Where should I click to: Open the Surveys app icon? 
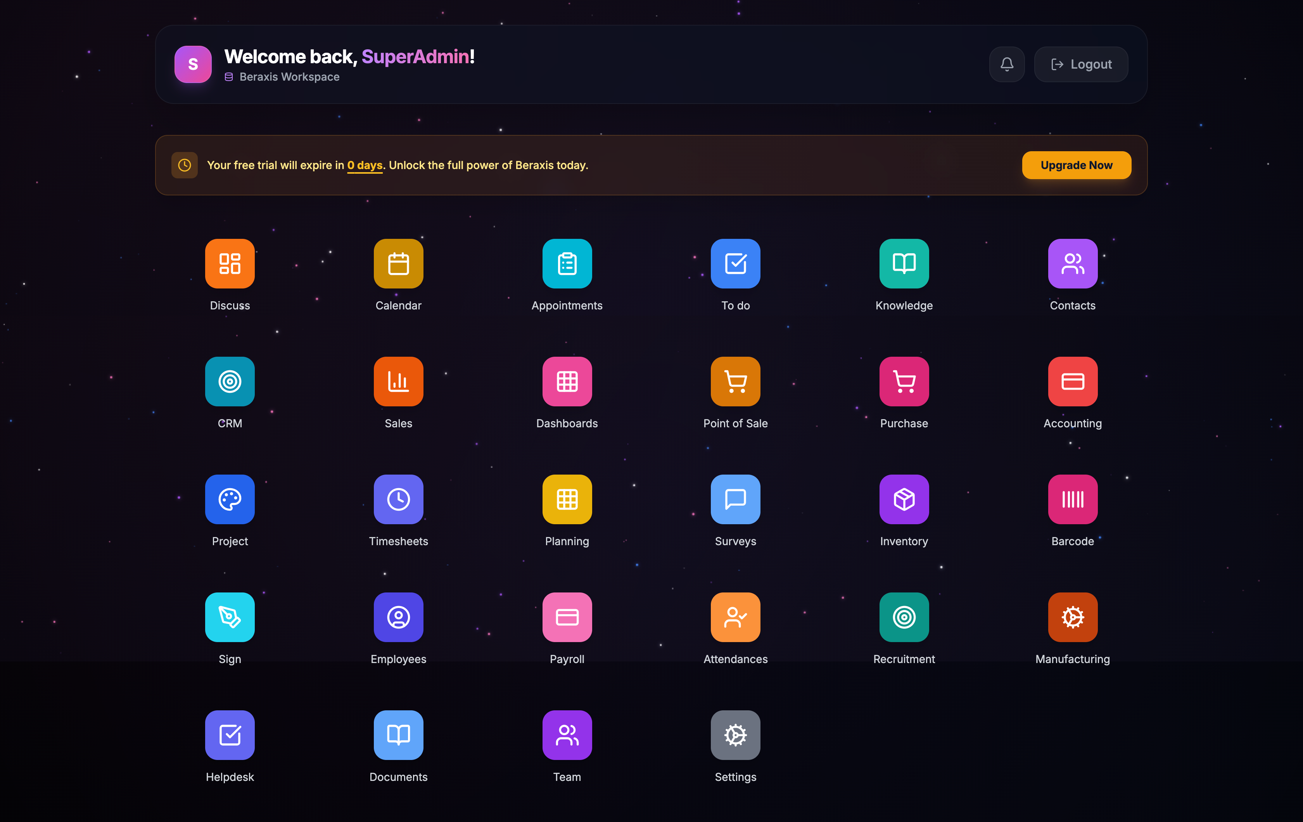(x=735, y=499)
